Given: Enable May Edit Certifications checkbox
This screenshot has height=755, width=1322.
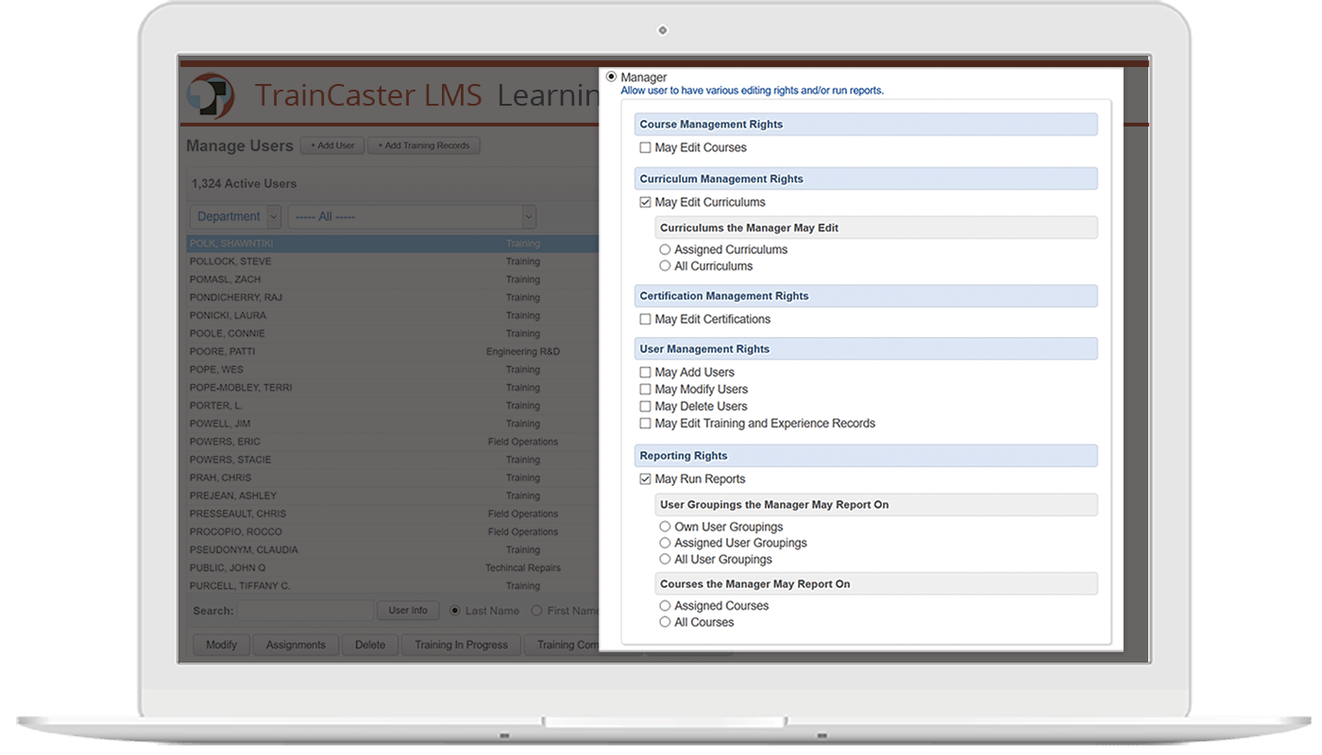Looking at the screenshot, I should [645, 320].
